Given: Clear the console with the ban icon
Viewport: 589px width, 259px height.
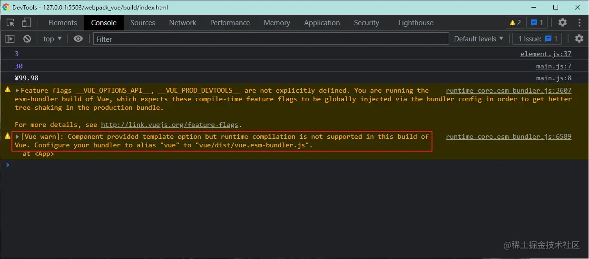Looking at the screenshot, I should (27, 39).
